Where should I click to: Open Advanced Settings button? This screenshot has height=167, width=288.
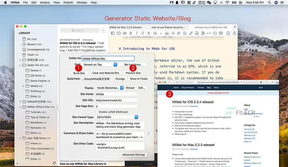(x=134, y=155)
